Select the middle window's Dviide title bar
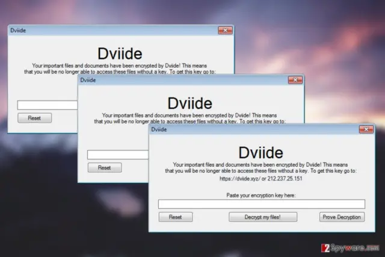Screen dimensions: 385x257 pos(183,80)
